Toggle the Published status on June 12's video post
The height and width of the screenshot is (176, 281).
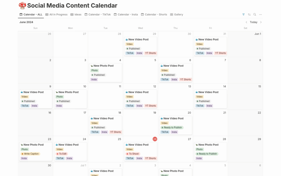tap(134, 101)
